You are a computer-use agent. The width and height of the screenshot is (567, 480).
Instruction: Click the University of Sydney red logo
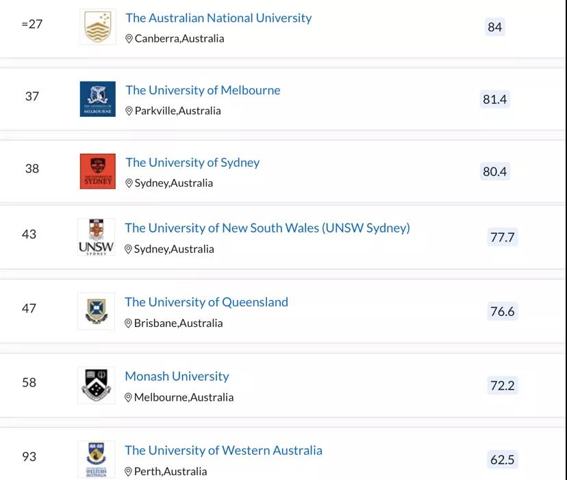click(98, 171)
